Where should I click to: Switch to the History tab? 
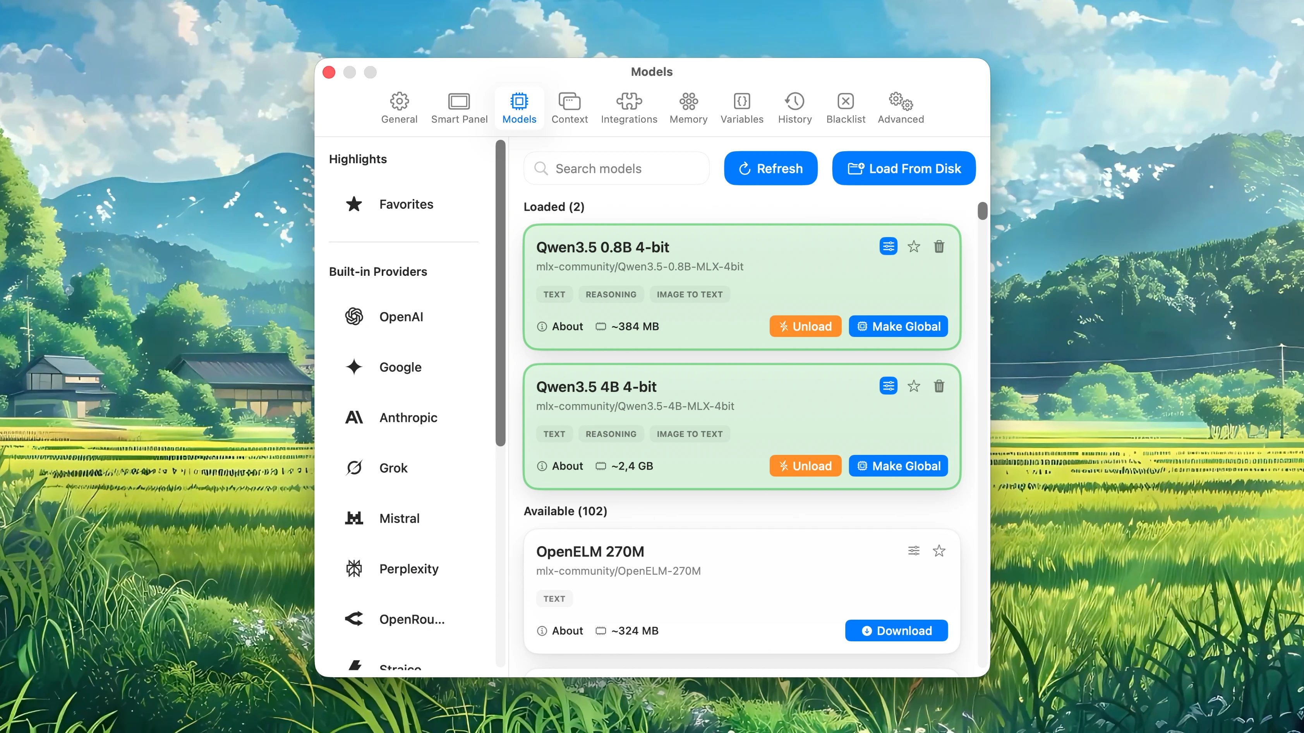pyautogui.click(x=795, y=107)
